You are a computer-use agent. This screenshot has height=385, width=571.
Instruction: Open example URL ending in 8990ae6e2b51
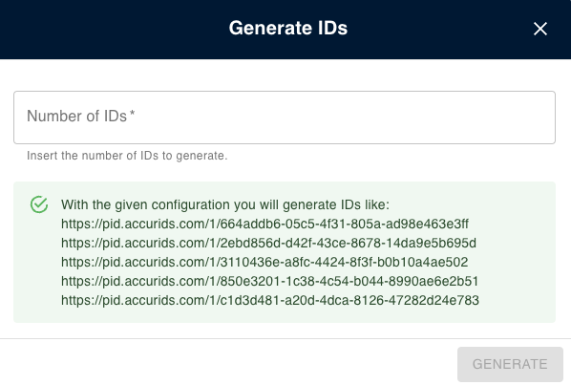[269, 281]
